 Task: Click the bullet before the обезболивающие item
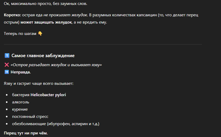(x=7, y=124)
